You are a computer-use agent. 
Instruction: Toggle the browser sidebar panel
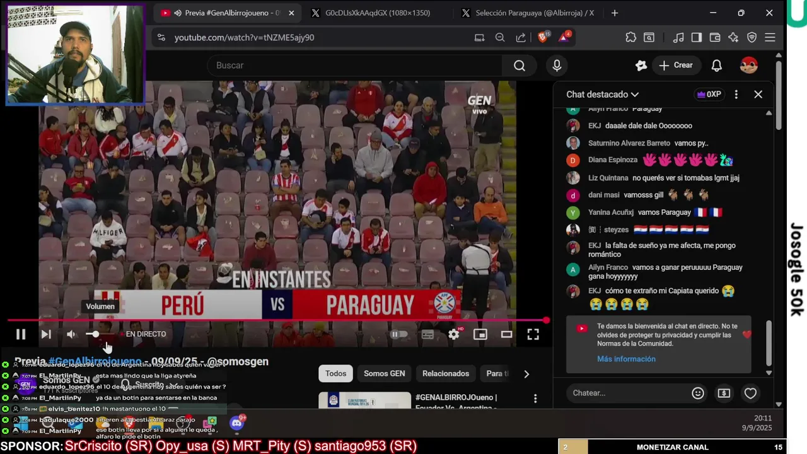coord(697,38)
